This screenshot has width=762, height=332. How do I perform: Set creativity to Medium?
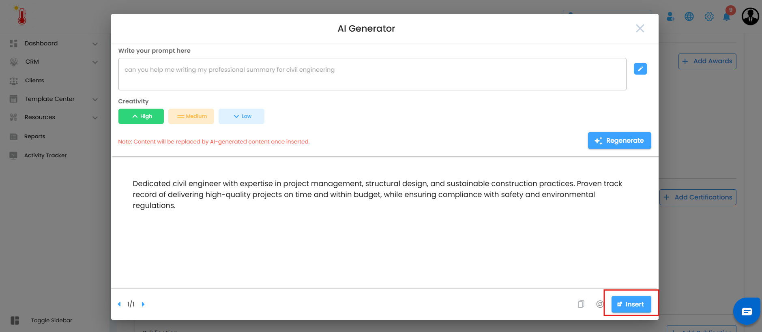(191, 116)
